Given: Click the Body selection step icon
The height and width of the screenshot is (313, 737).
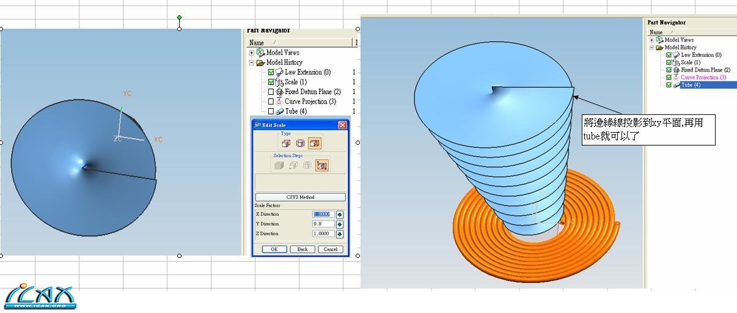Looking at the screenshot, I should (x=279, y=166).
